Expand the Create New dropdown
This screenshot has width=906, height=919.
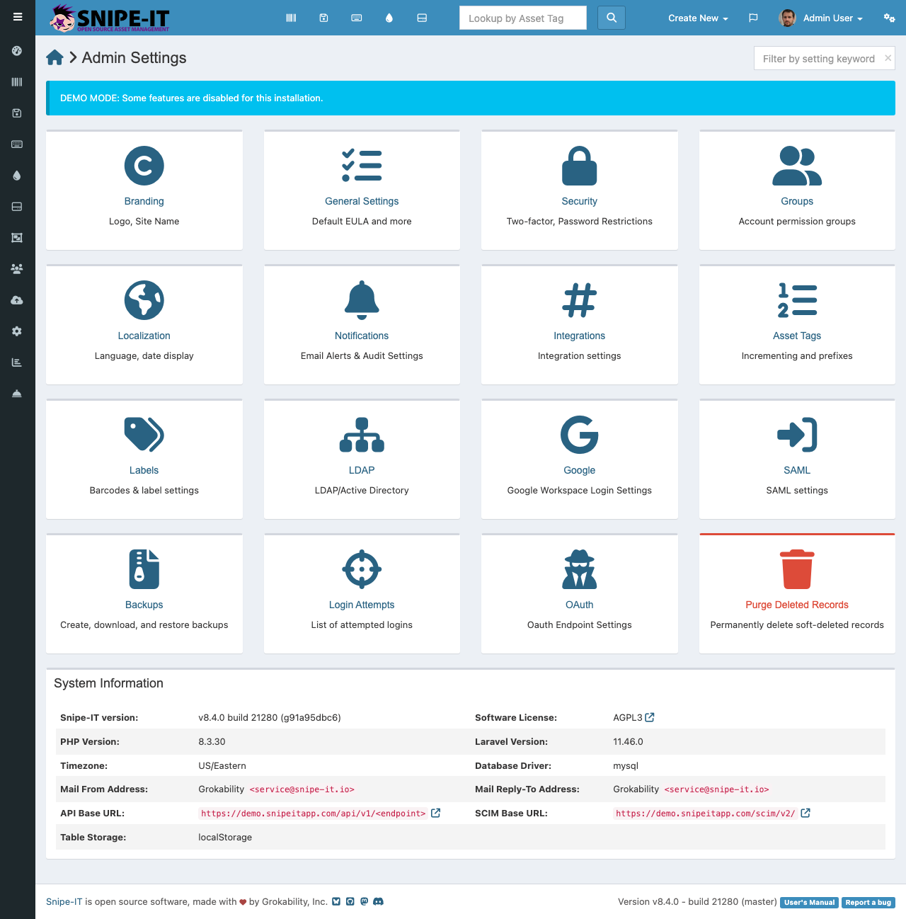click(x=698, y=18)
